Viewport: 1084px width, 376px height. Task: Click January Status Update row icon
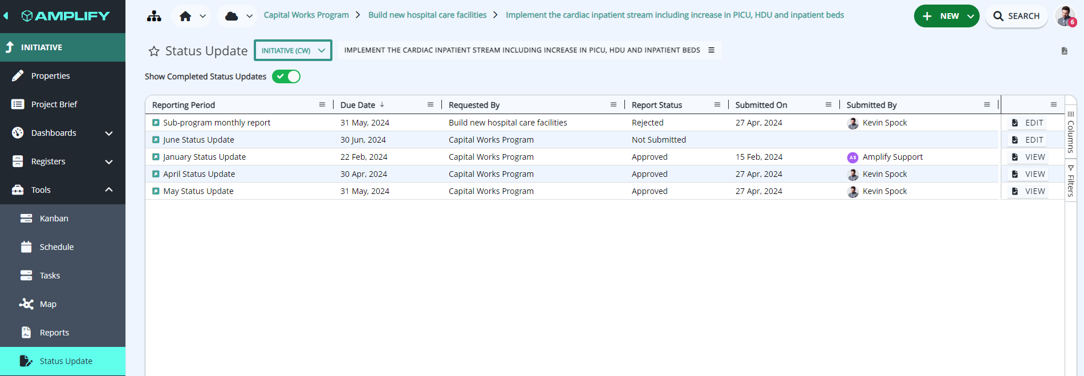coord(156,157)
